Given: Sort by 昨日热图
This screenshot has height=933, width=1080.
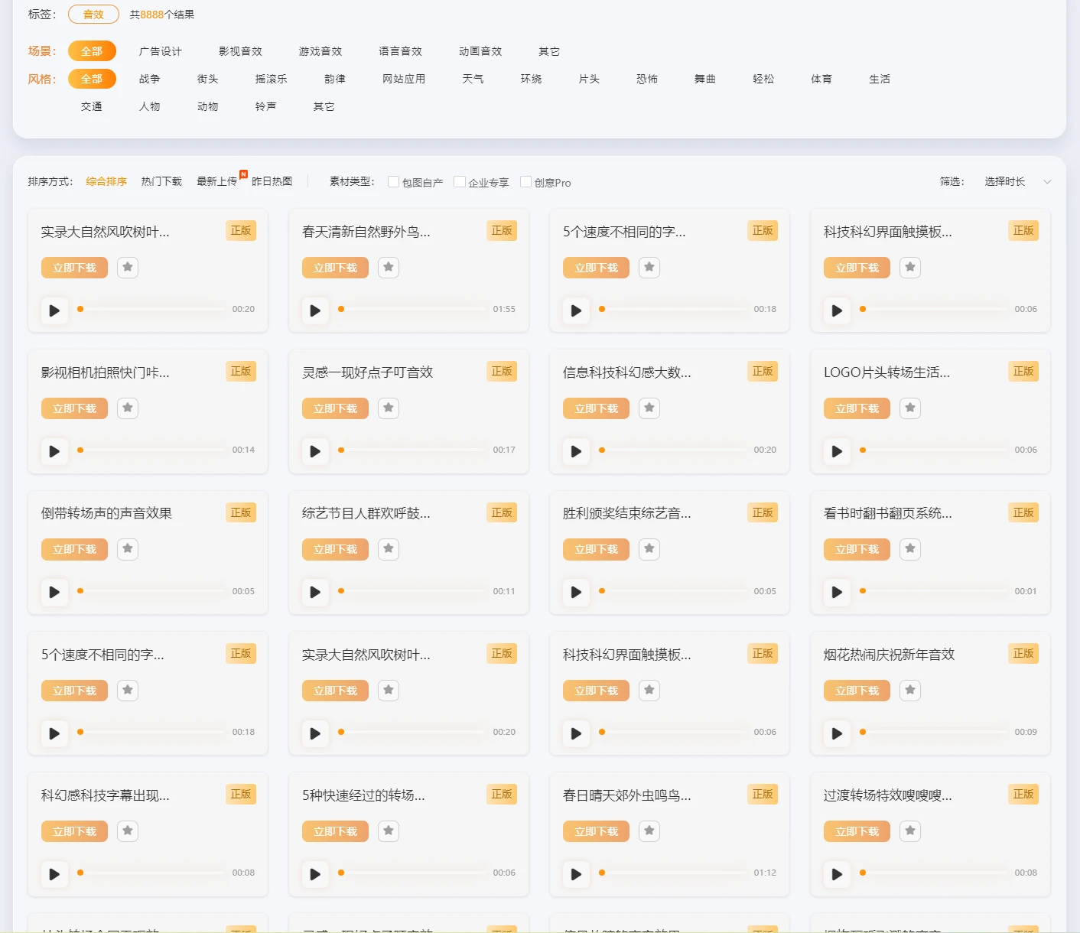Looking at the screenshot, I should [x=272, y=182].
